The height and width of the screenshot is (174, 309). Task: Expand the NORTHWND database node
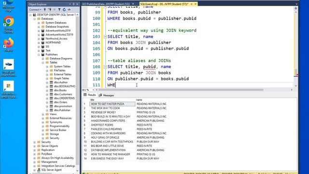pos(39,43)
